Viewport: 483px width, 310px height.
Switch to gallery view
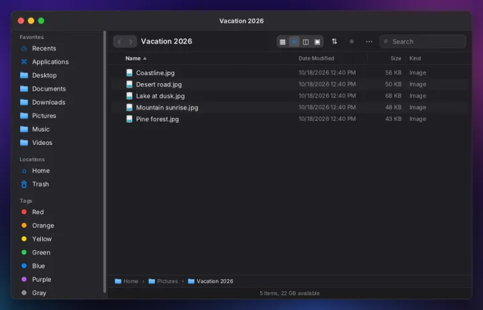coord(317,42)
